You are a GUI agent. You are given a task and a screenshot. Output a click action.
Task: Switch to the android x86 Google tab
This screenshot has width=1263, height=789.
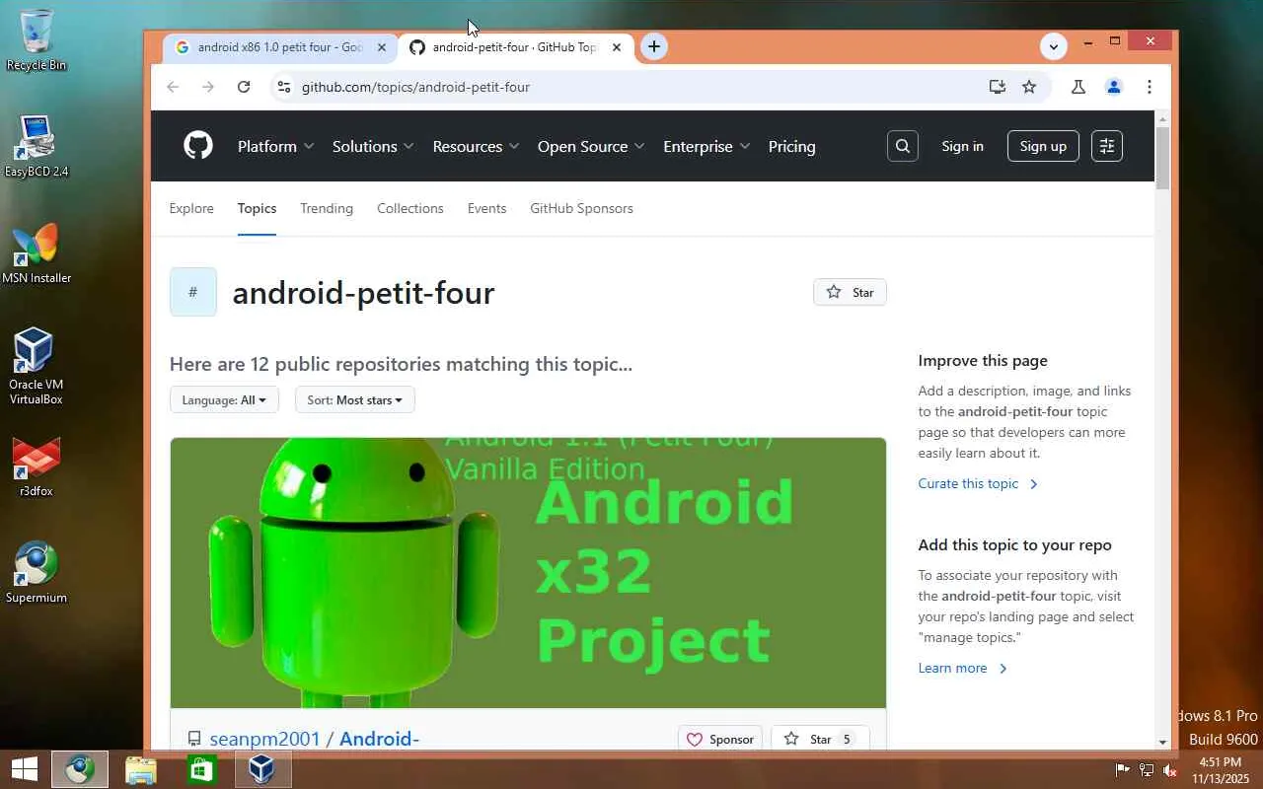(x=280, y=47)
